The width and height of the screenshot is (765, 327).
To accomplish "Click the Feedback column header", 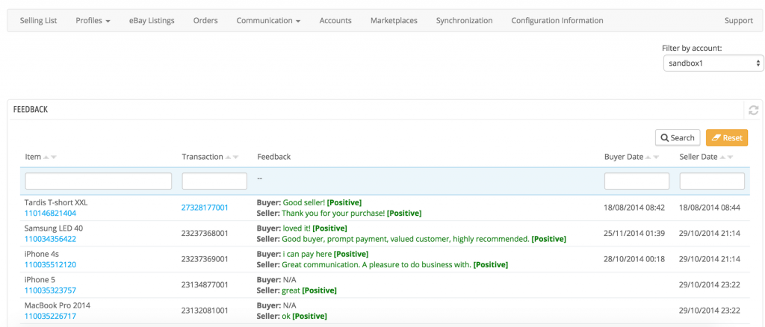I will pyautogui.click(x=273, y=157).
